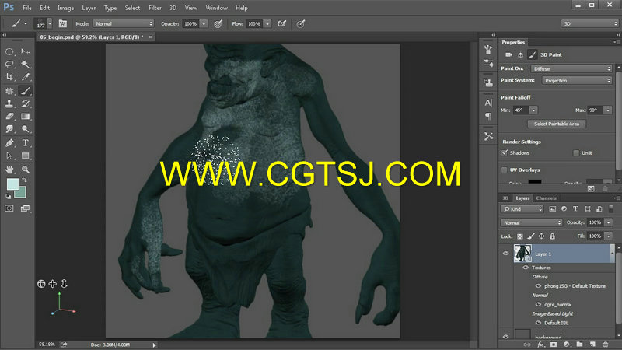The image size is (622, 350).
Task: Select the Zoom tool
Action: coord(26,170)
